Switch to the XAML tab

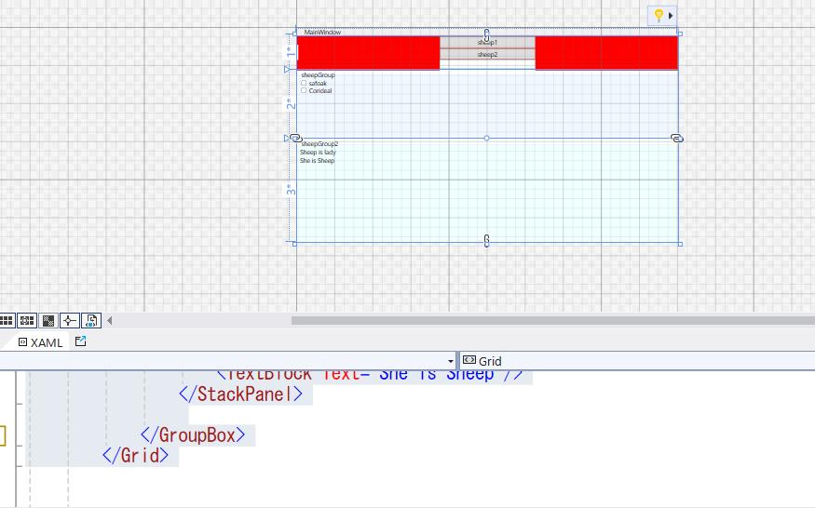pyautogui.click(x=40, y=342)
